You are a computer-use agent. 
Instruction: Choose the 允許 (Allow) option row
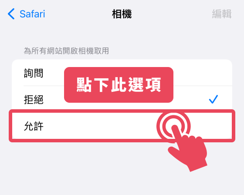point(122,126)
